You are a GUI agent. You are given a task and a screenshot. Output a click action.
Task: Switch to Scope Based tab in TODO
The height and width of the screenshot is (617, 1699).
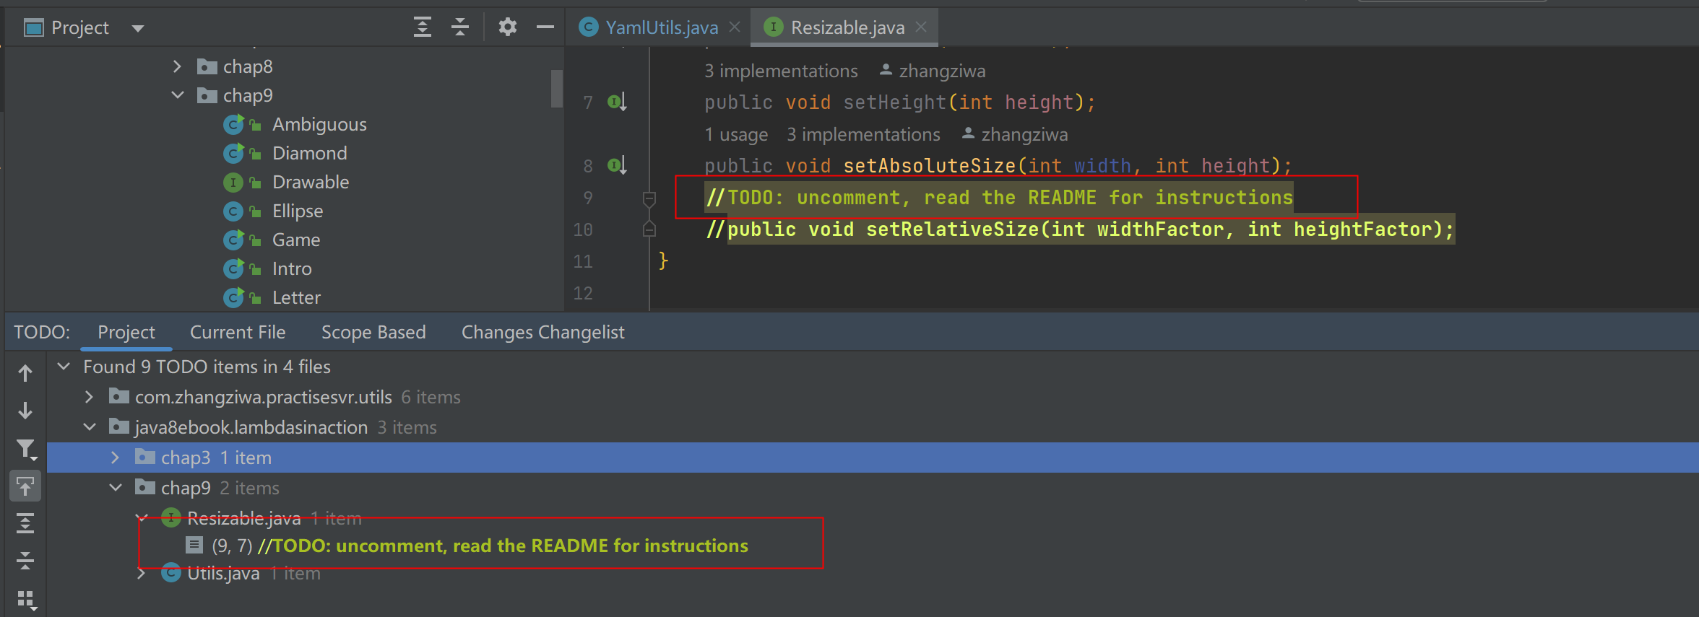pyautogui.click(x=373, y=332)
